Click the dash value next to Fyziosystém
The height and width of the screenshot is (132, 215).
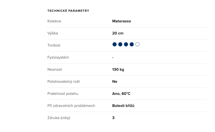(x=113, y=58)
